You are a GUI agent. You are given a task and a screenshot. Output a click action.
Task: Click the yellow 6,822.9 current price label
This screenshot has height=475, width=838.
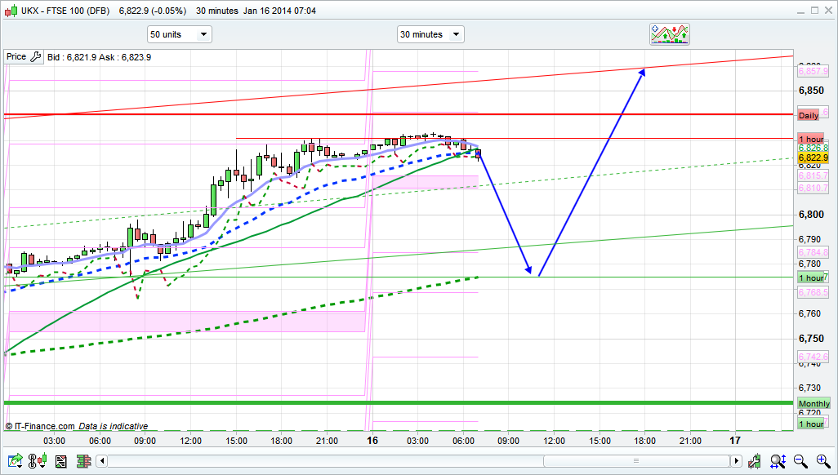813,158
